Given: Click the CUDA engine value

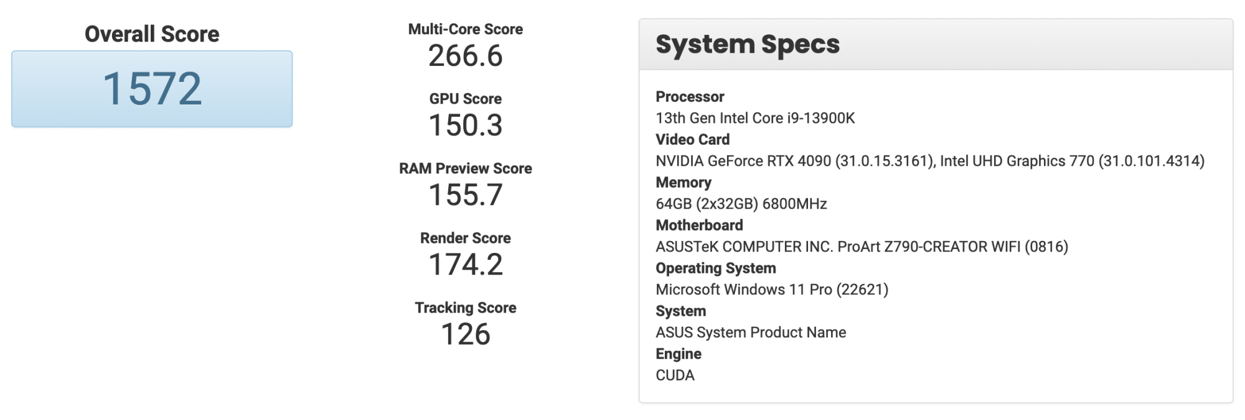Looking at the screenshot, I should (x=675, y=375).
